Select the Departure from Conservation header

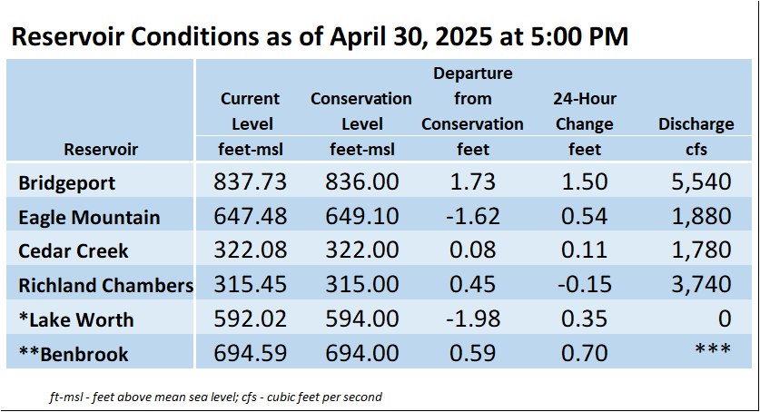472,99
